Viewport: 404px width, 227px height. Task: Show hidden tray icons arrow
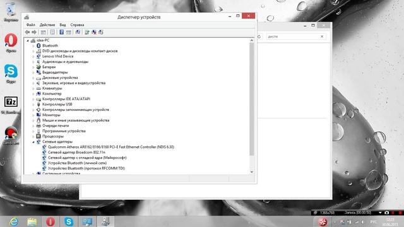pyautogui.click(x=335, y=222)
